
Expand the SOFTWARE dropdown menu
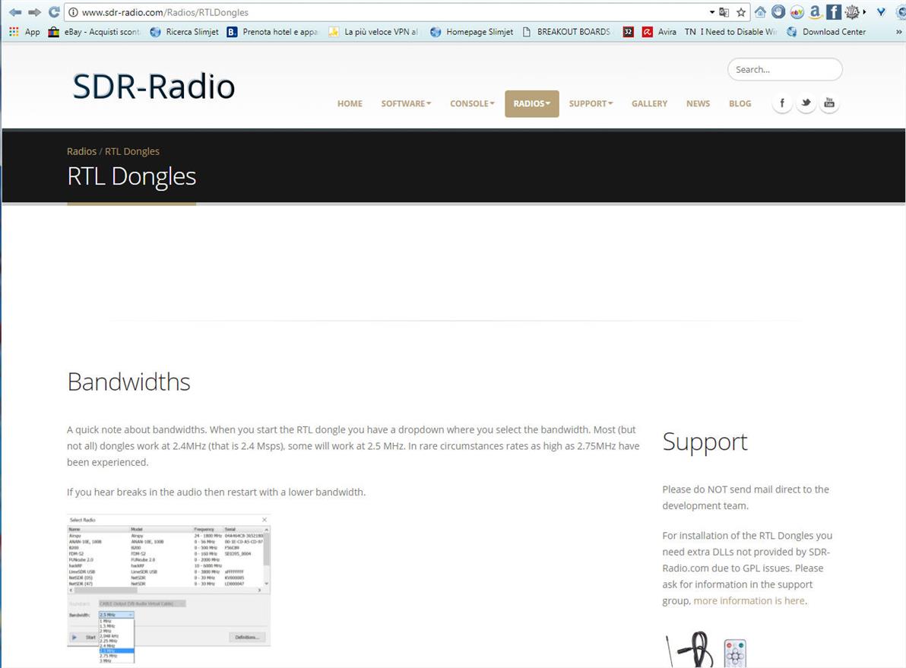click(406, 103)
